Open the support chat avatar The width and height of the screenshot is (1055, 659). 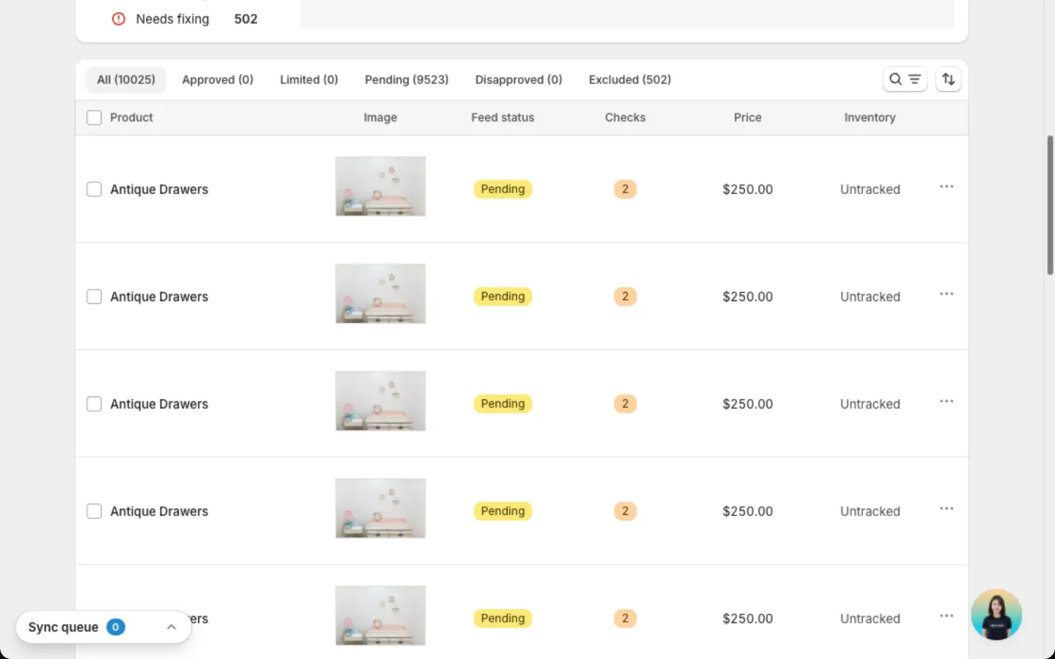click(x=996, y=615)
